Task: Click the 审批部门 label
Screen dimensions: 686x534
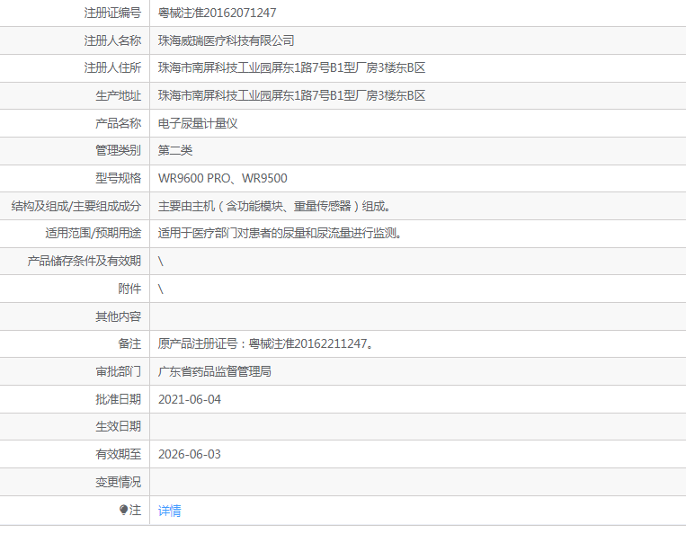Action: pos(118,372)
